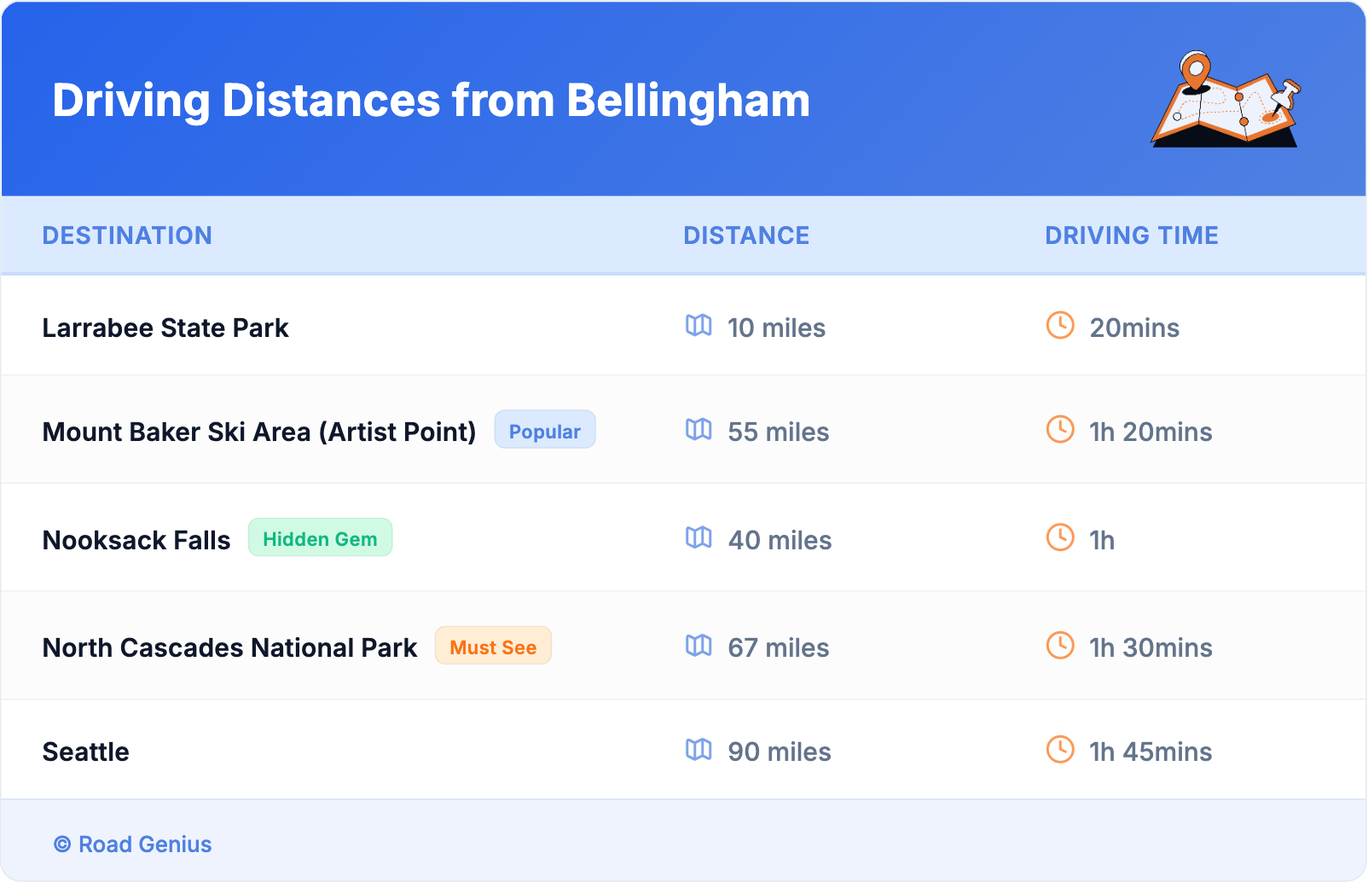Select the Must See badge
Viewport: 1368px width, 882px height.
(x=493, y=647)
